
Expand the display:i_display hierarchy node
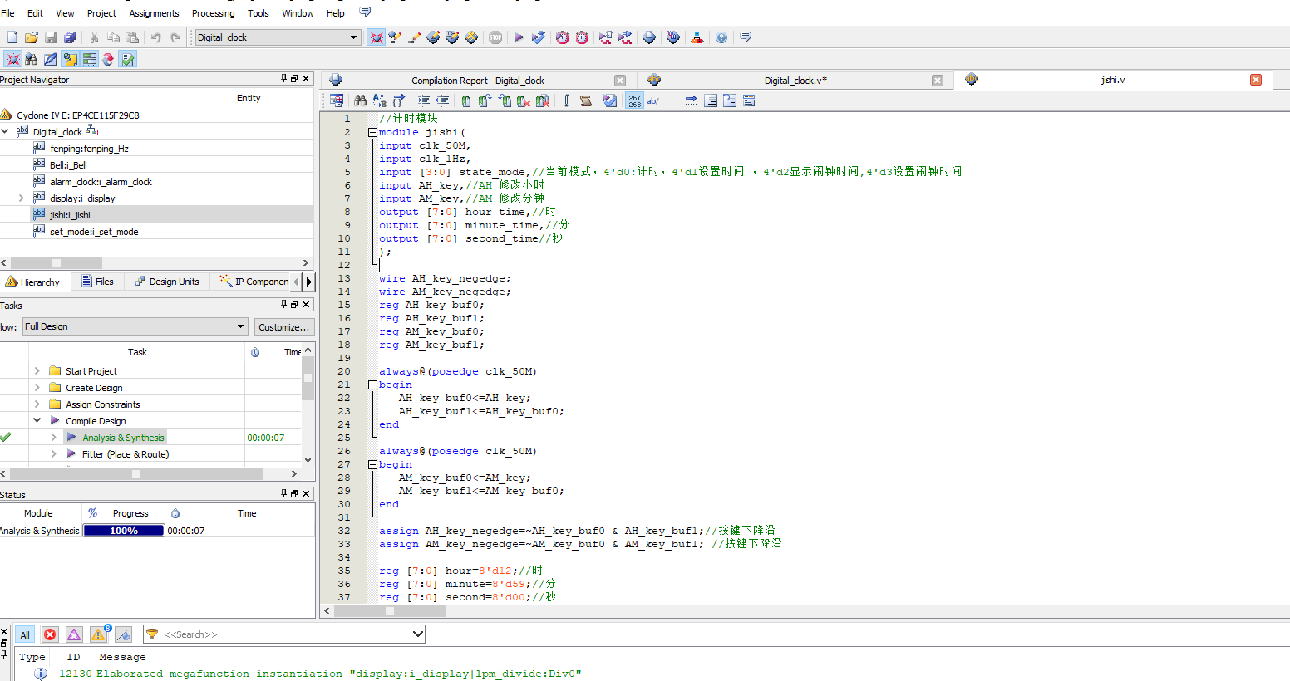click(22, 198)
